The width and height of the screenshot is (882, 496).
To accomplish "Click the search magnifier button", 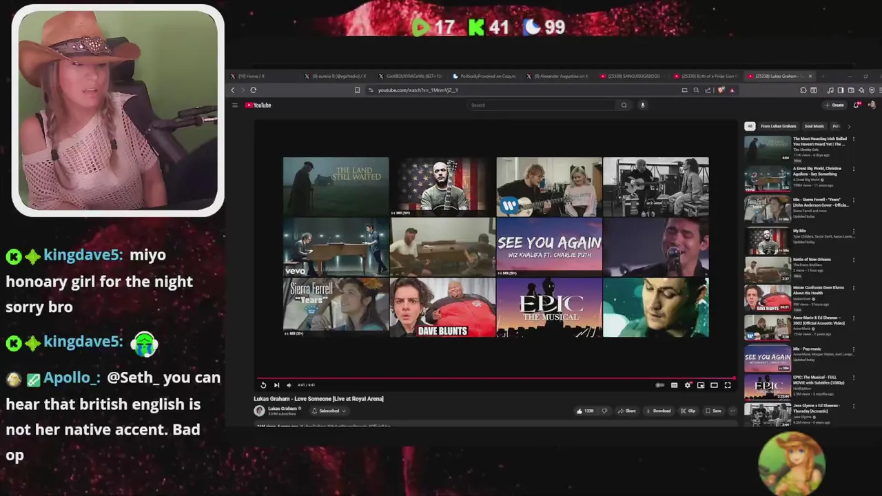I will (x=624, y=105).
